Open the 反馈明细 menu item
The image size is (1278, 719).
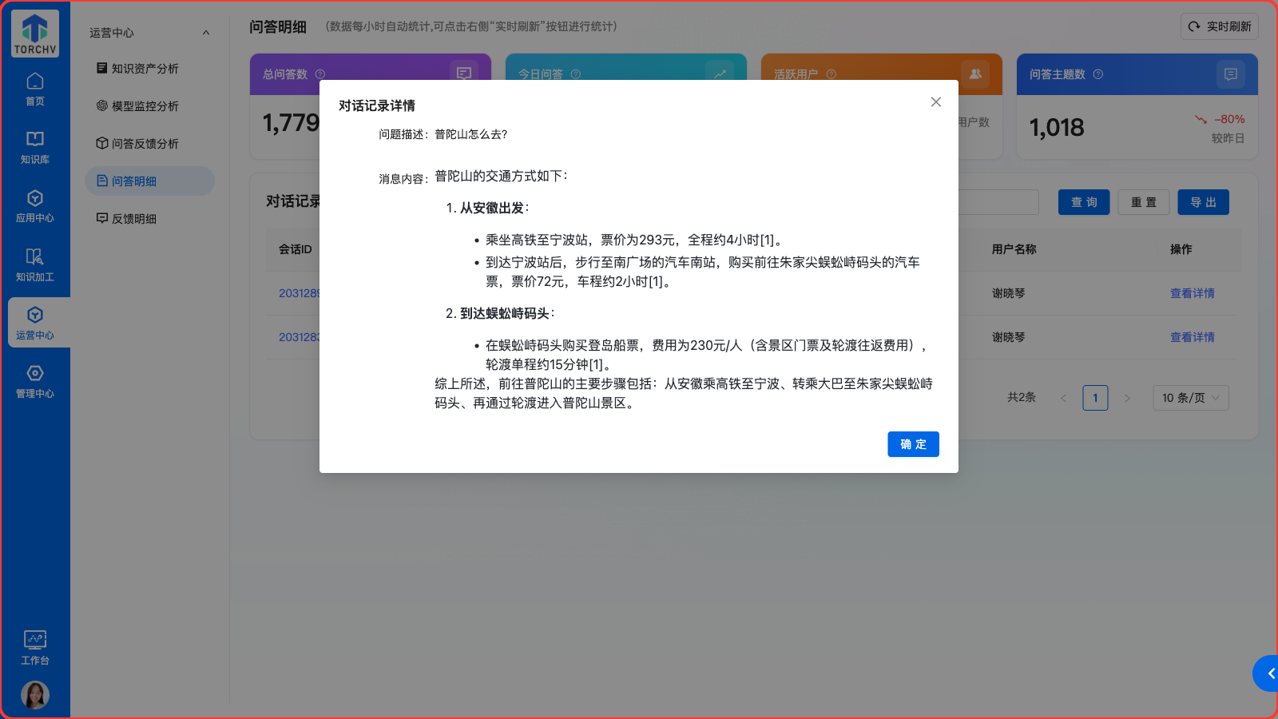pyautogui.click(x=133, y=219)
